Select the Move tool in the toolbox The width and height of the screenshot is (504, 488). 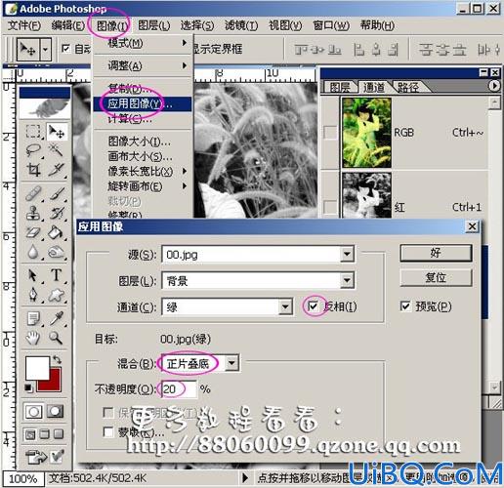57,132
